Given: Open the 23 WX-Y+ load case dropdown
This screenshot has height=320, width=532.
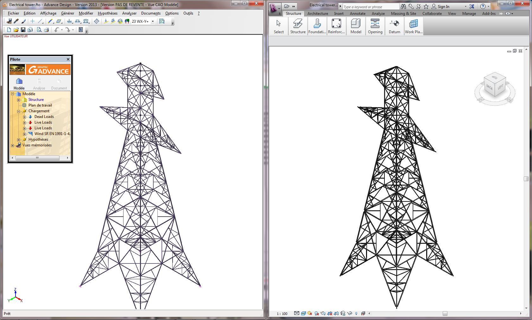Looking at the screenshot, I should click(153, 22).
